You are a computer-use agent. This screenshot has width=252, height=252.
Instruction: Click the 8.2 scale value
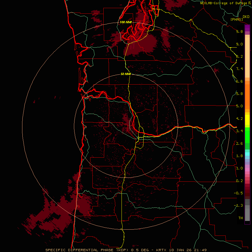[x=239, y=56]
